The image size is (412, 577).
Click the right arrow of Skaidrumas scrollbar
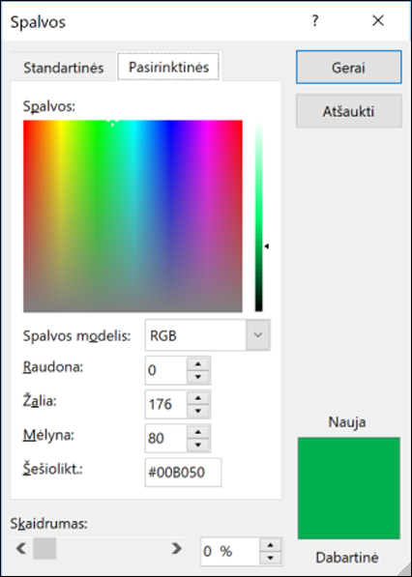pyautogui.click(x=177, y=548)
